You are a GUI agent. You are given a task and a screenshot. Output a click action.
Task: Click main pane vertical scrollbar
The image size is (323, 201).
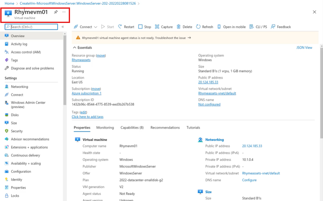321,93
